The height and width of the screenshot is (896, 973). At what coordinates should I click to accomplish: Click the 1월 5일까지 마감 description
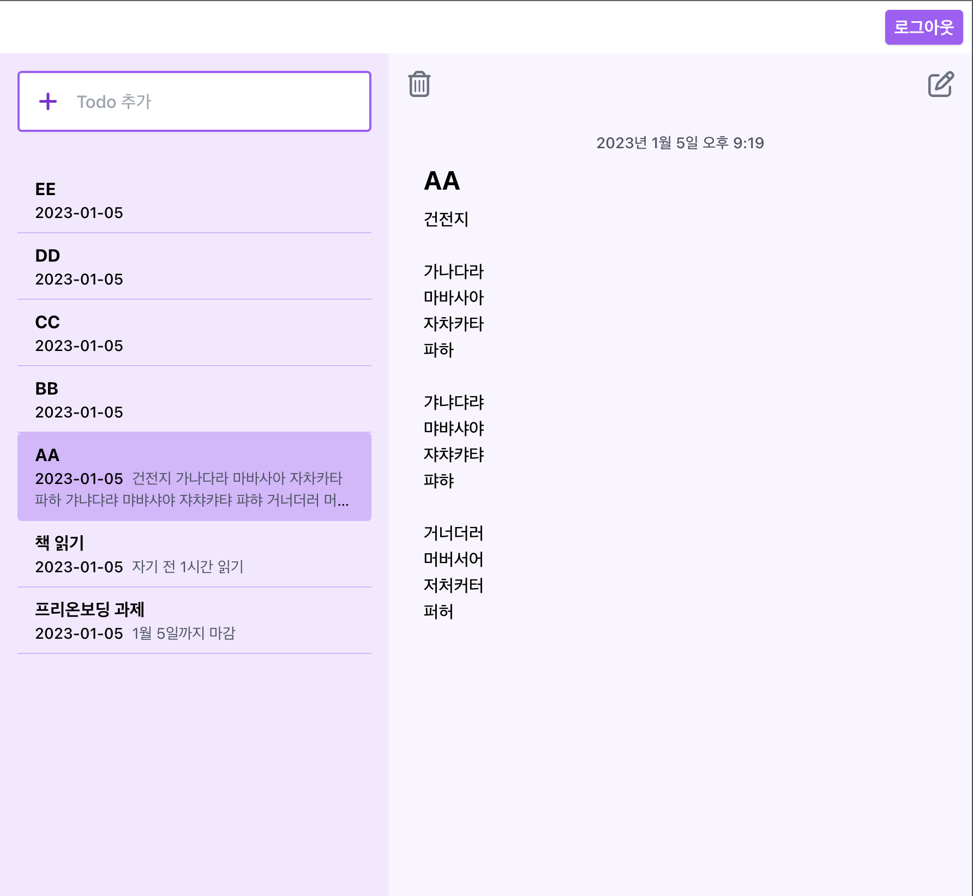(x=184, y=633)
